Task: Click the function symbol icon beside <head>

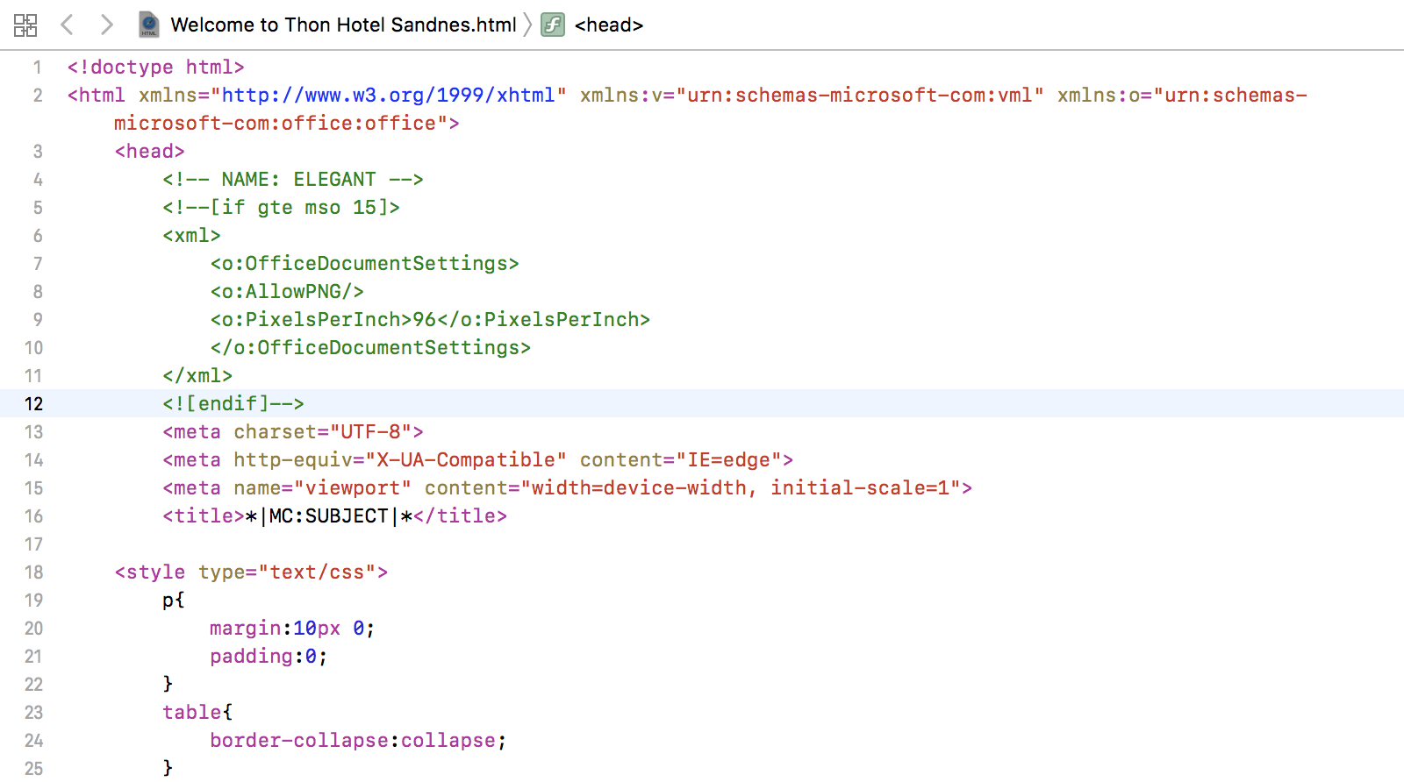Action: pos(553,25)
